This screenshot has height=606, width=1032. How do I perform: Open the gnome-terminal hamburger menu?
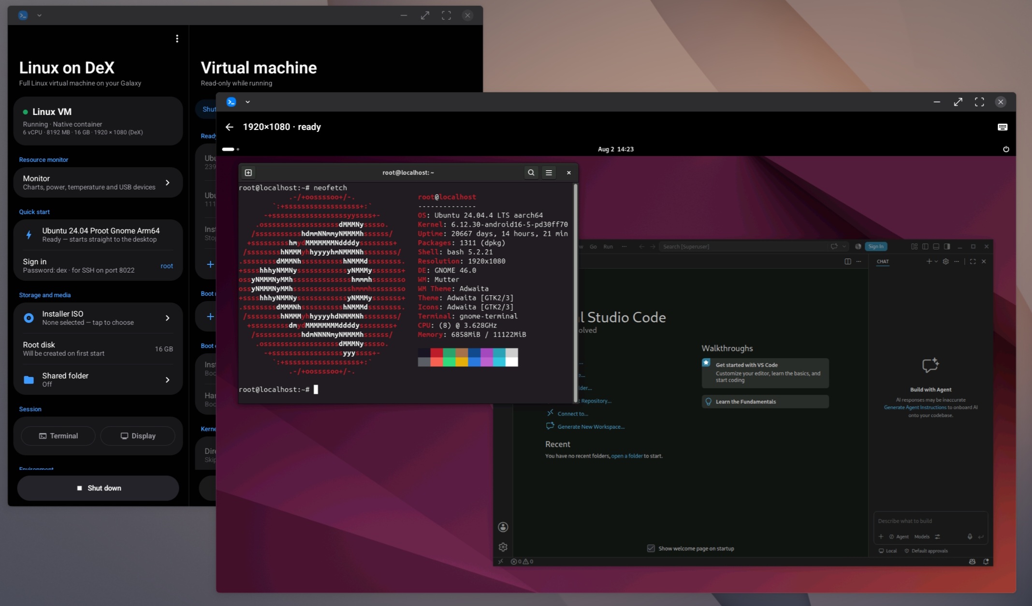point(549,173)
